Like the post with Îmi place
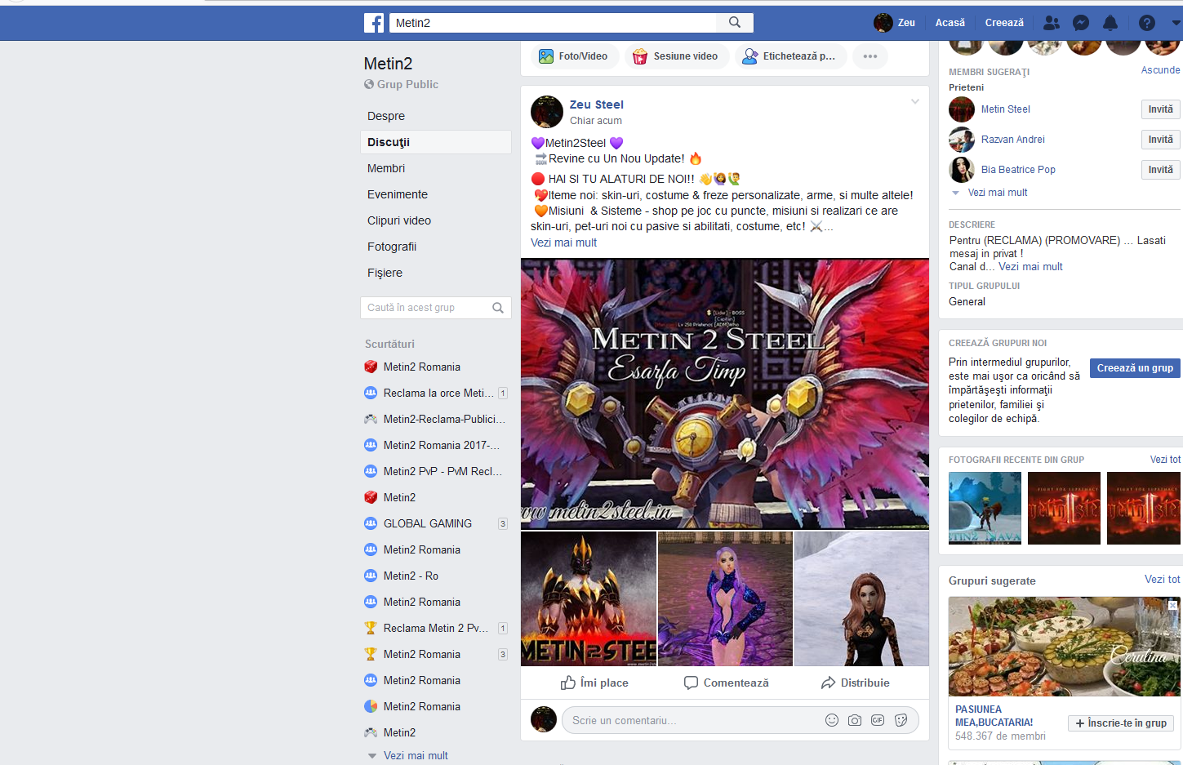Screen dimensions: 1183x765 pos(594,683)
